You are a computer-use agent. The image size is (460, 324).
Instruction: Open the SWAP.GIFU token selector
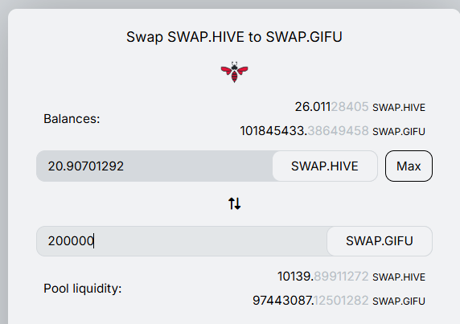[x=380, y=241]
